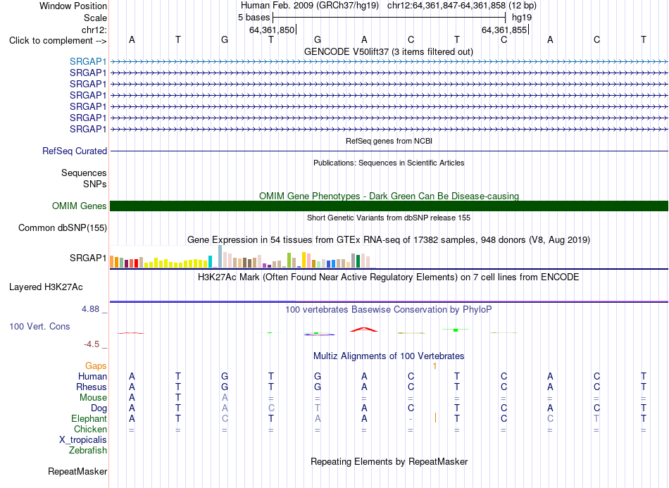This screenshot has width=669, height=488.
Task: Click the Sequences label of Publications track
Action: tap(84, 173)
